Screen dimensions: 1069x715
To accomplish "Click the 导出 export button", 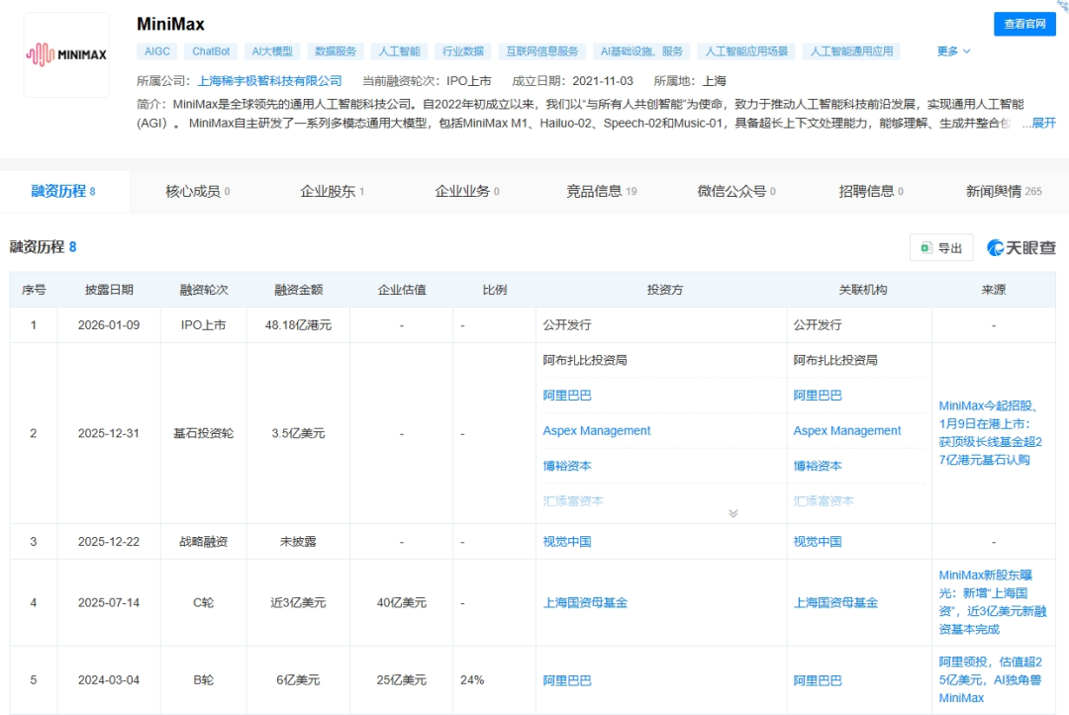I will 941,248.
